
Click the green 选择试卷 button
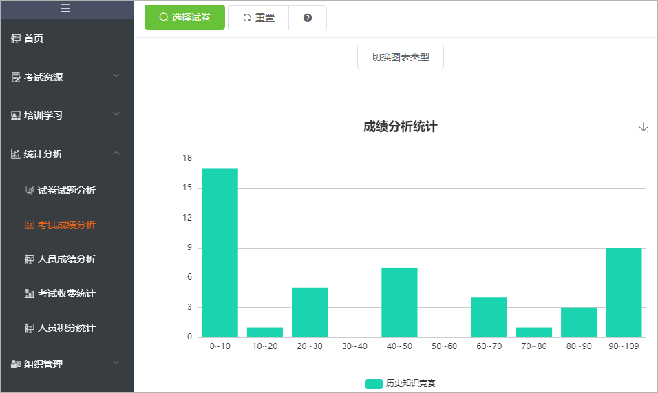185,18
